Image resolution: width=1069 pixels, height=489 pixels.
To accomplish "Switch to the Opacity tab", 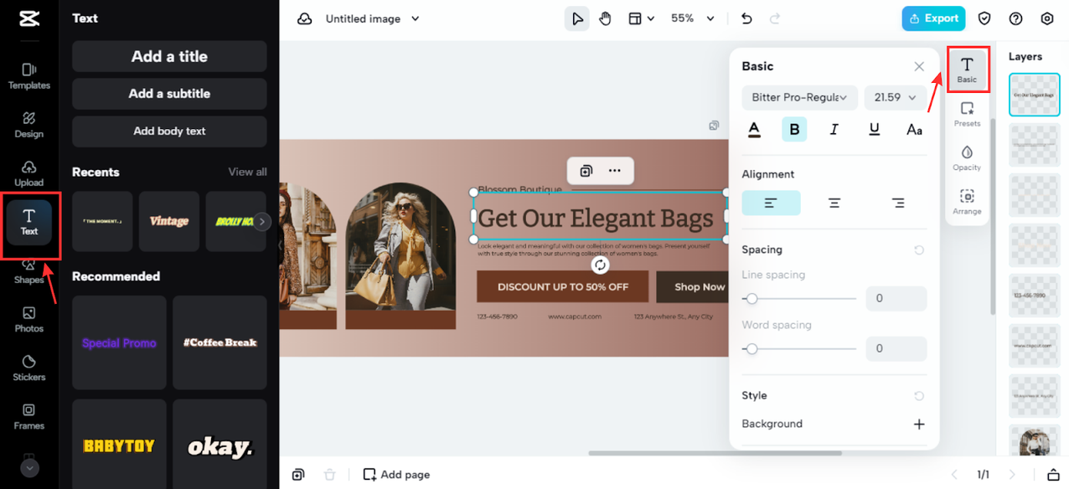I will 968,158.
